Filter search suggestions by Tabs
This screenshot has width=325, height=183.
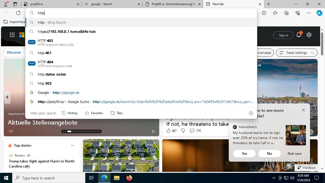tap(117, 113)
